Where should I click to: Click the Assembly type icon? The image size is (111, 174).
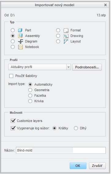(20, 36)
